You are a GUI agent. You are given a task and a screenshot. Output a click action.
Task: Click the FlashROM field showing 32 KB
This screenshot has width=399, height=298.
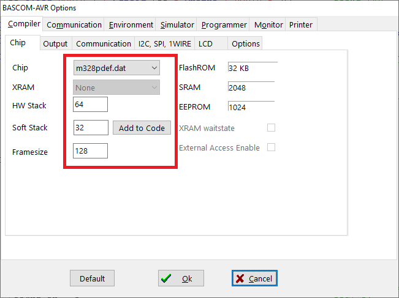[x=253, y=68]
